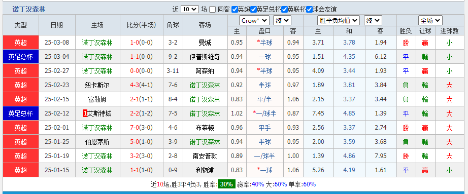Open the 7-0(3-0) score against 布莱顿
The height and width of the screenshot is (194, 468).
coord(142,128)
